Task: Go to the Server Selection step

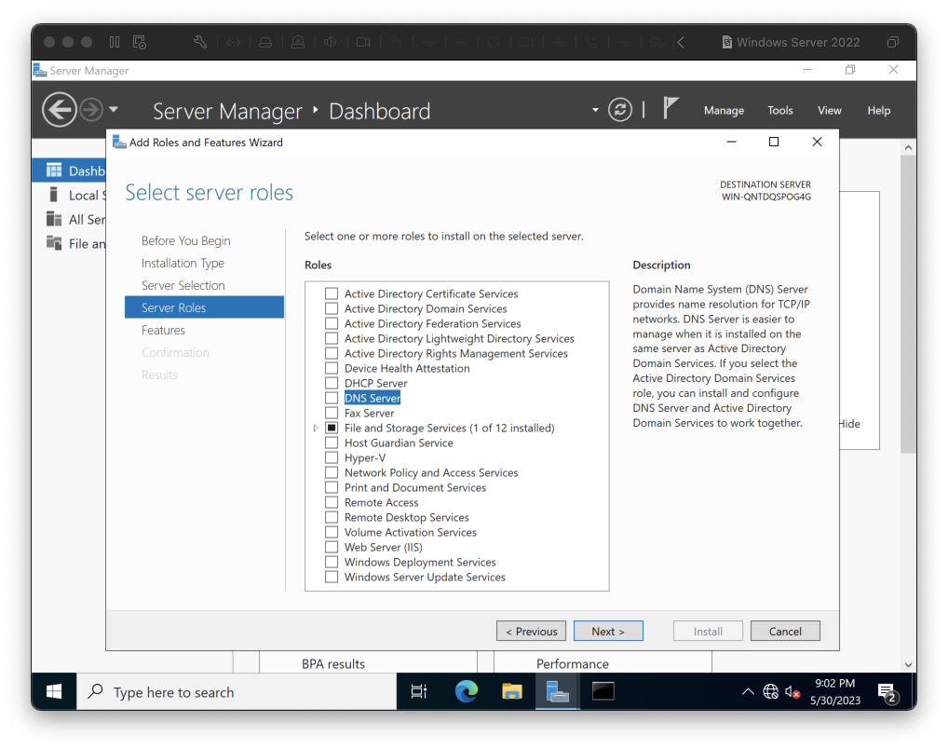Action: pyautogui.click(x=183, y=286)
